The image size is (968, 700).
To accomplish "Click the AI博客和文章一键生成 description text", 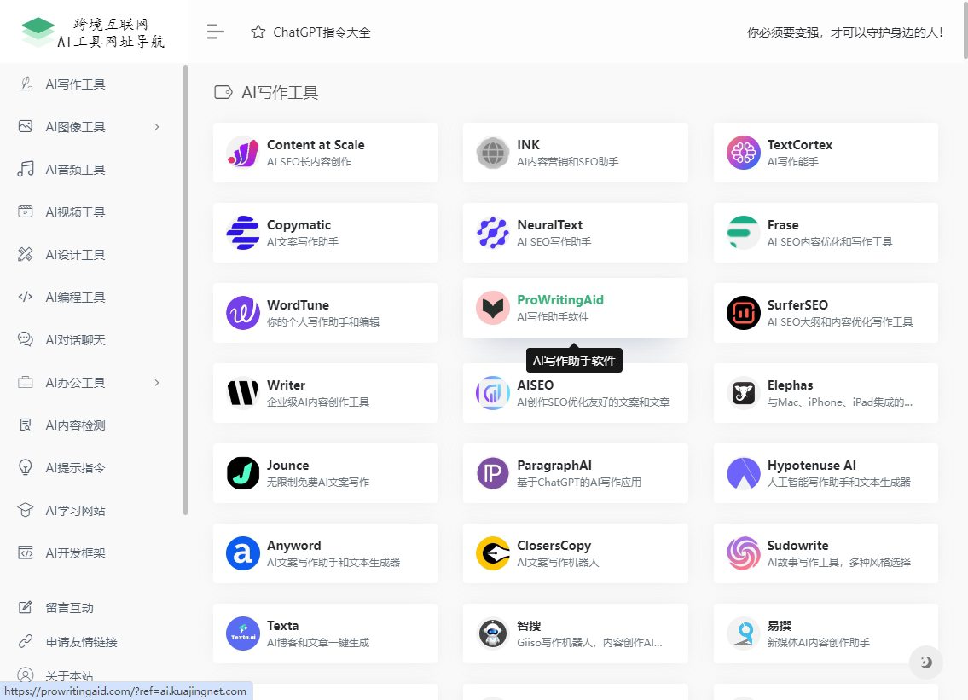I will pos(318,643).
